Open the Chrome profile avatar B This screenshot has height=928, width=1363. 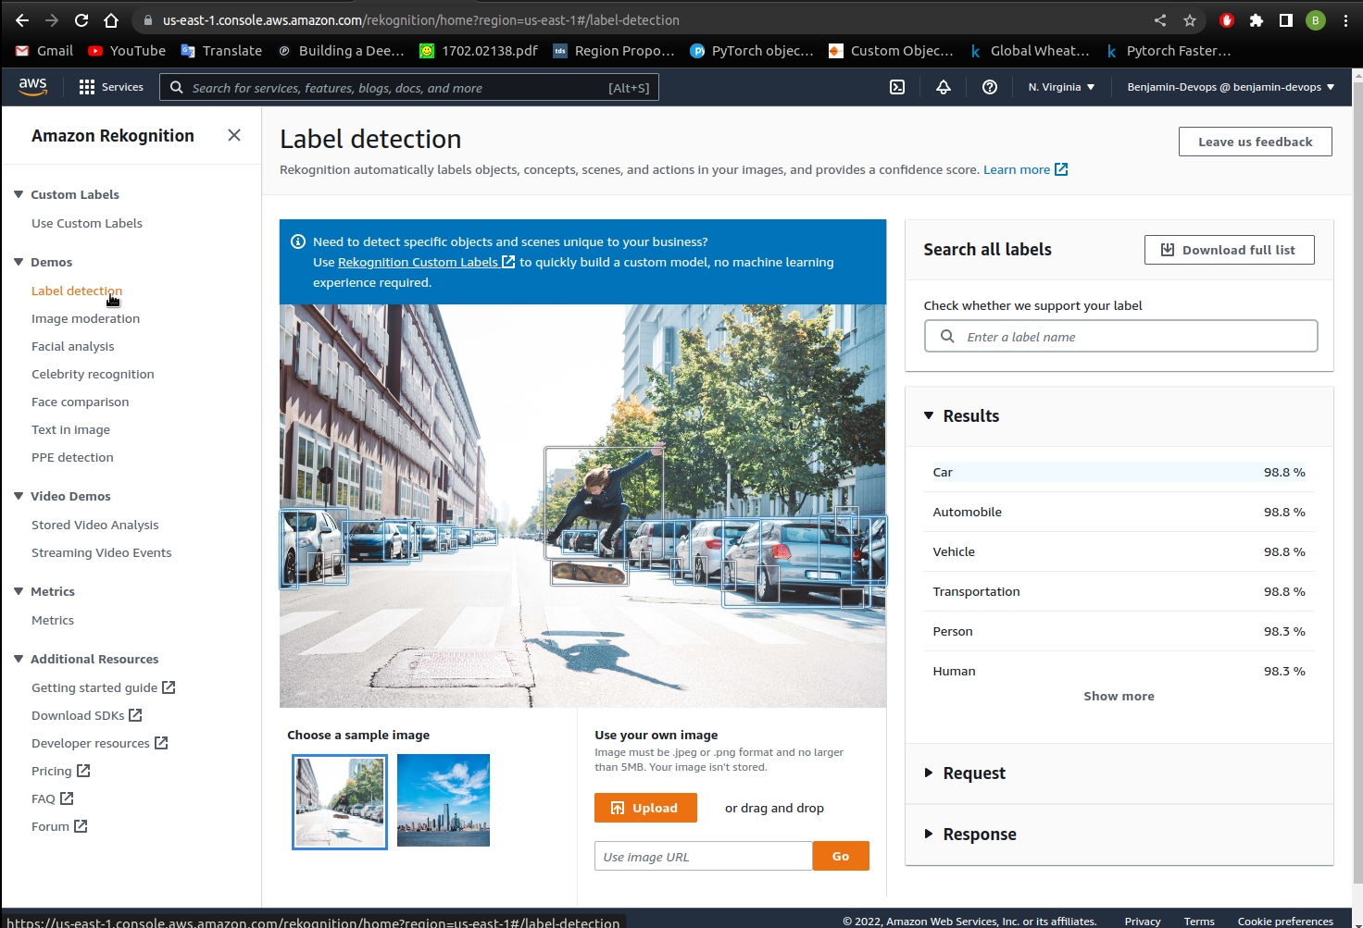point(1316,20)
